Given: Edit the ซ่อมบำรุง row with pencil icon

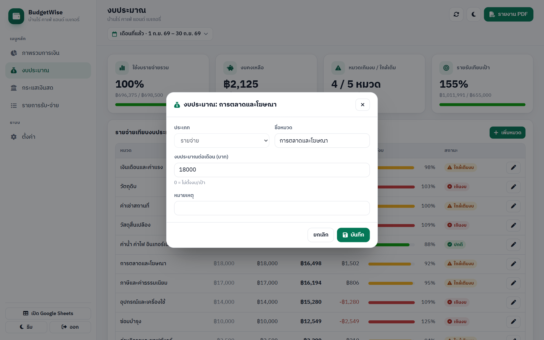Looking at the screenshot, I should [513, 322].
